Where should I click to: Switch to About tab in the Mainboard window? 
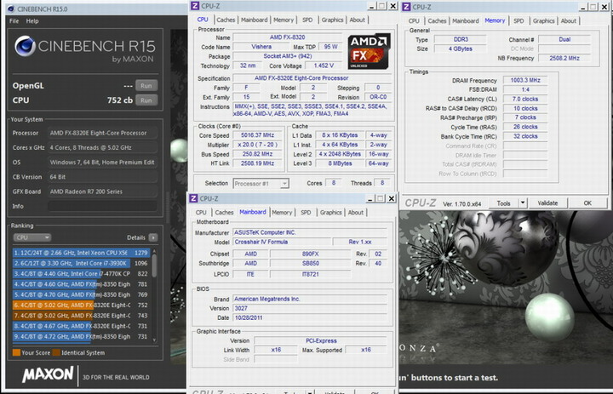pos(356,213)
